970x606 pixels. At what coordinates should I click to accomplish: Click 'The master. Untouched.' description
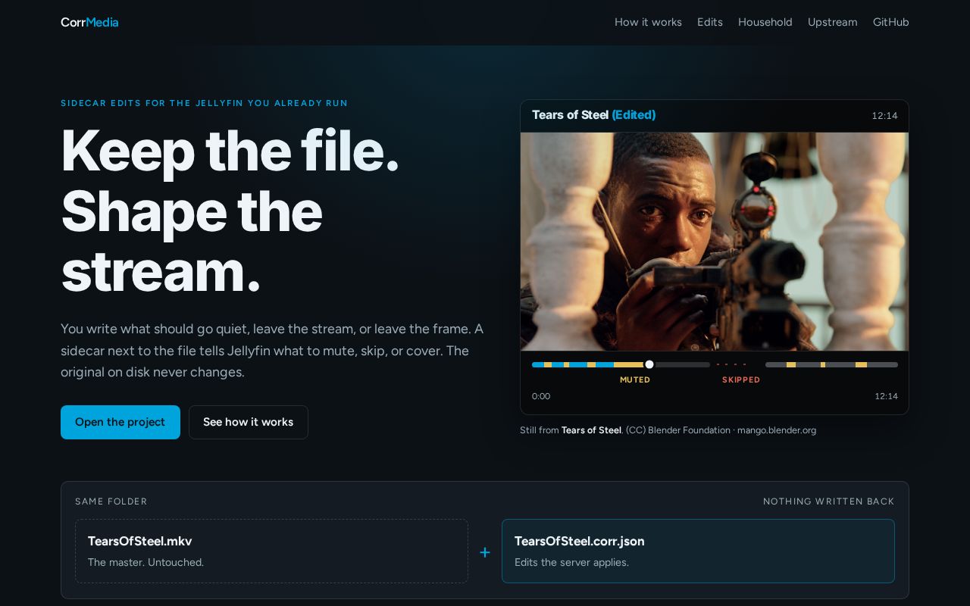(145, 562)
